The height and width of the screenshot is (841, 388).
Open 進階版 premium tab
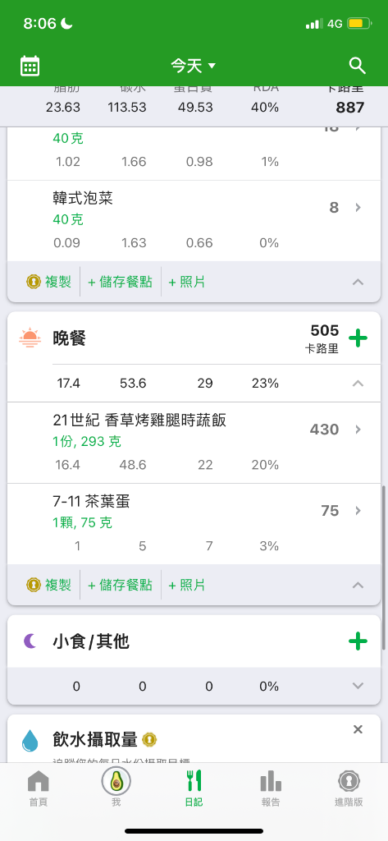[349, 789]
